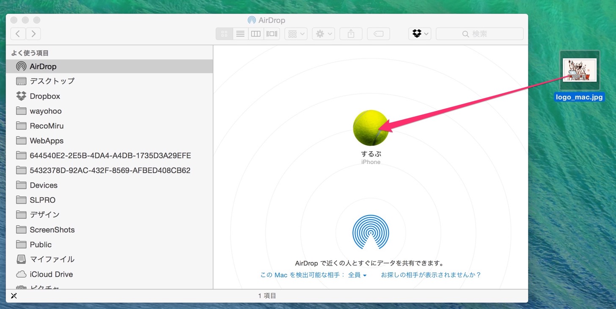Click the 1 項目 status bar text
Image resolution: width=616 pixels, height=309 pixels.
point(267,296)
